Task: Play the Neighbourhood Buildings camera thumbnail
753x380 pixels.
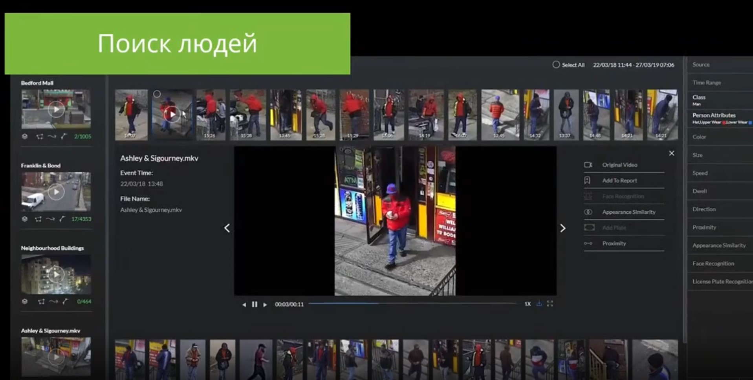Action: (56, 275)
